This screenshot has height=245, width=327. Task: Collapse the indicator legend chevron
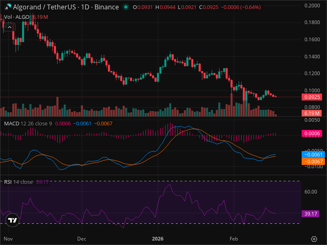(9, 27)
